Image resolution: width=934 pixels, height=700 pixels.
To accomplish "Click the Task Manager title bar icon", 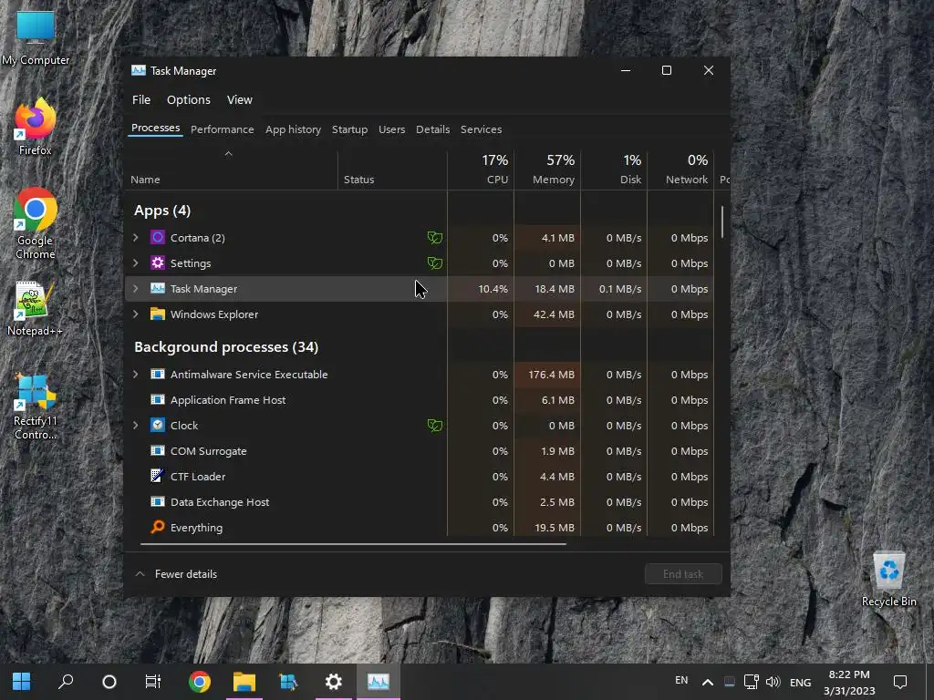I will 139,70.
